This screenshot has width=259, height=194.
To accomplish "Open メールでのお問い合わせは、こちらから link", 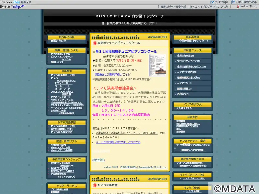I will [118, 142].
